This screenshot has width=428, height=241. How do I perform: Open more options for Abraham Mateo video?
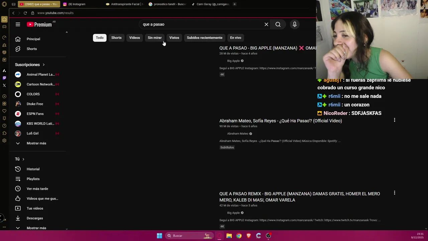395,120
